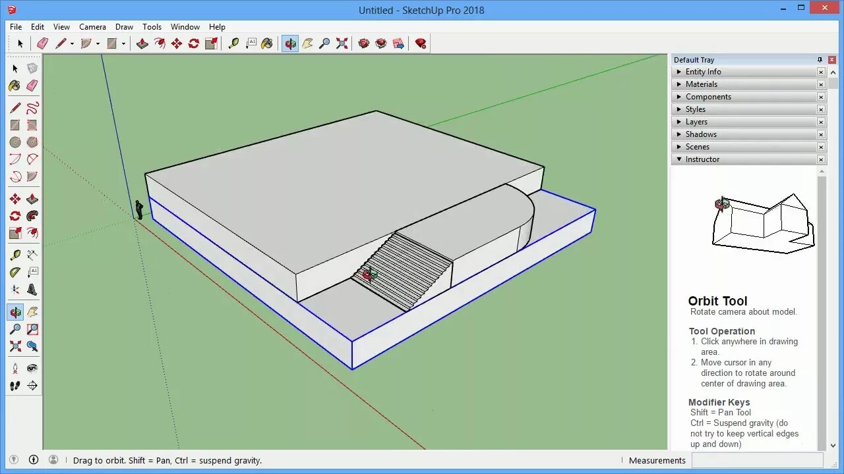Select the Position Camera tool
The height and width of the screenshot is (474, 844).
(15, 369)
